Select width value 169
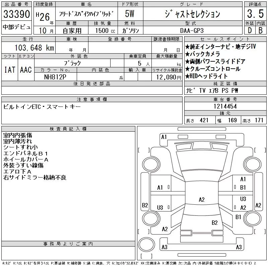The height and width of the screenshot is (268, 268). coord(232,120)
